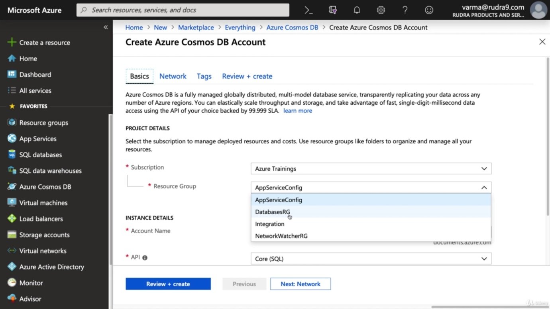Follow the learn more link

point(298,111)
